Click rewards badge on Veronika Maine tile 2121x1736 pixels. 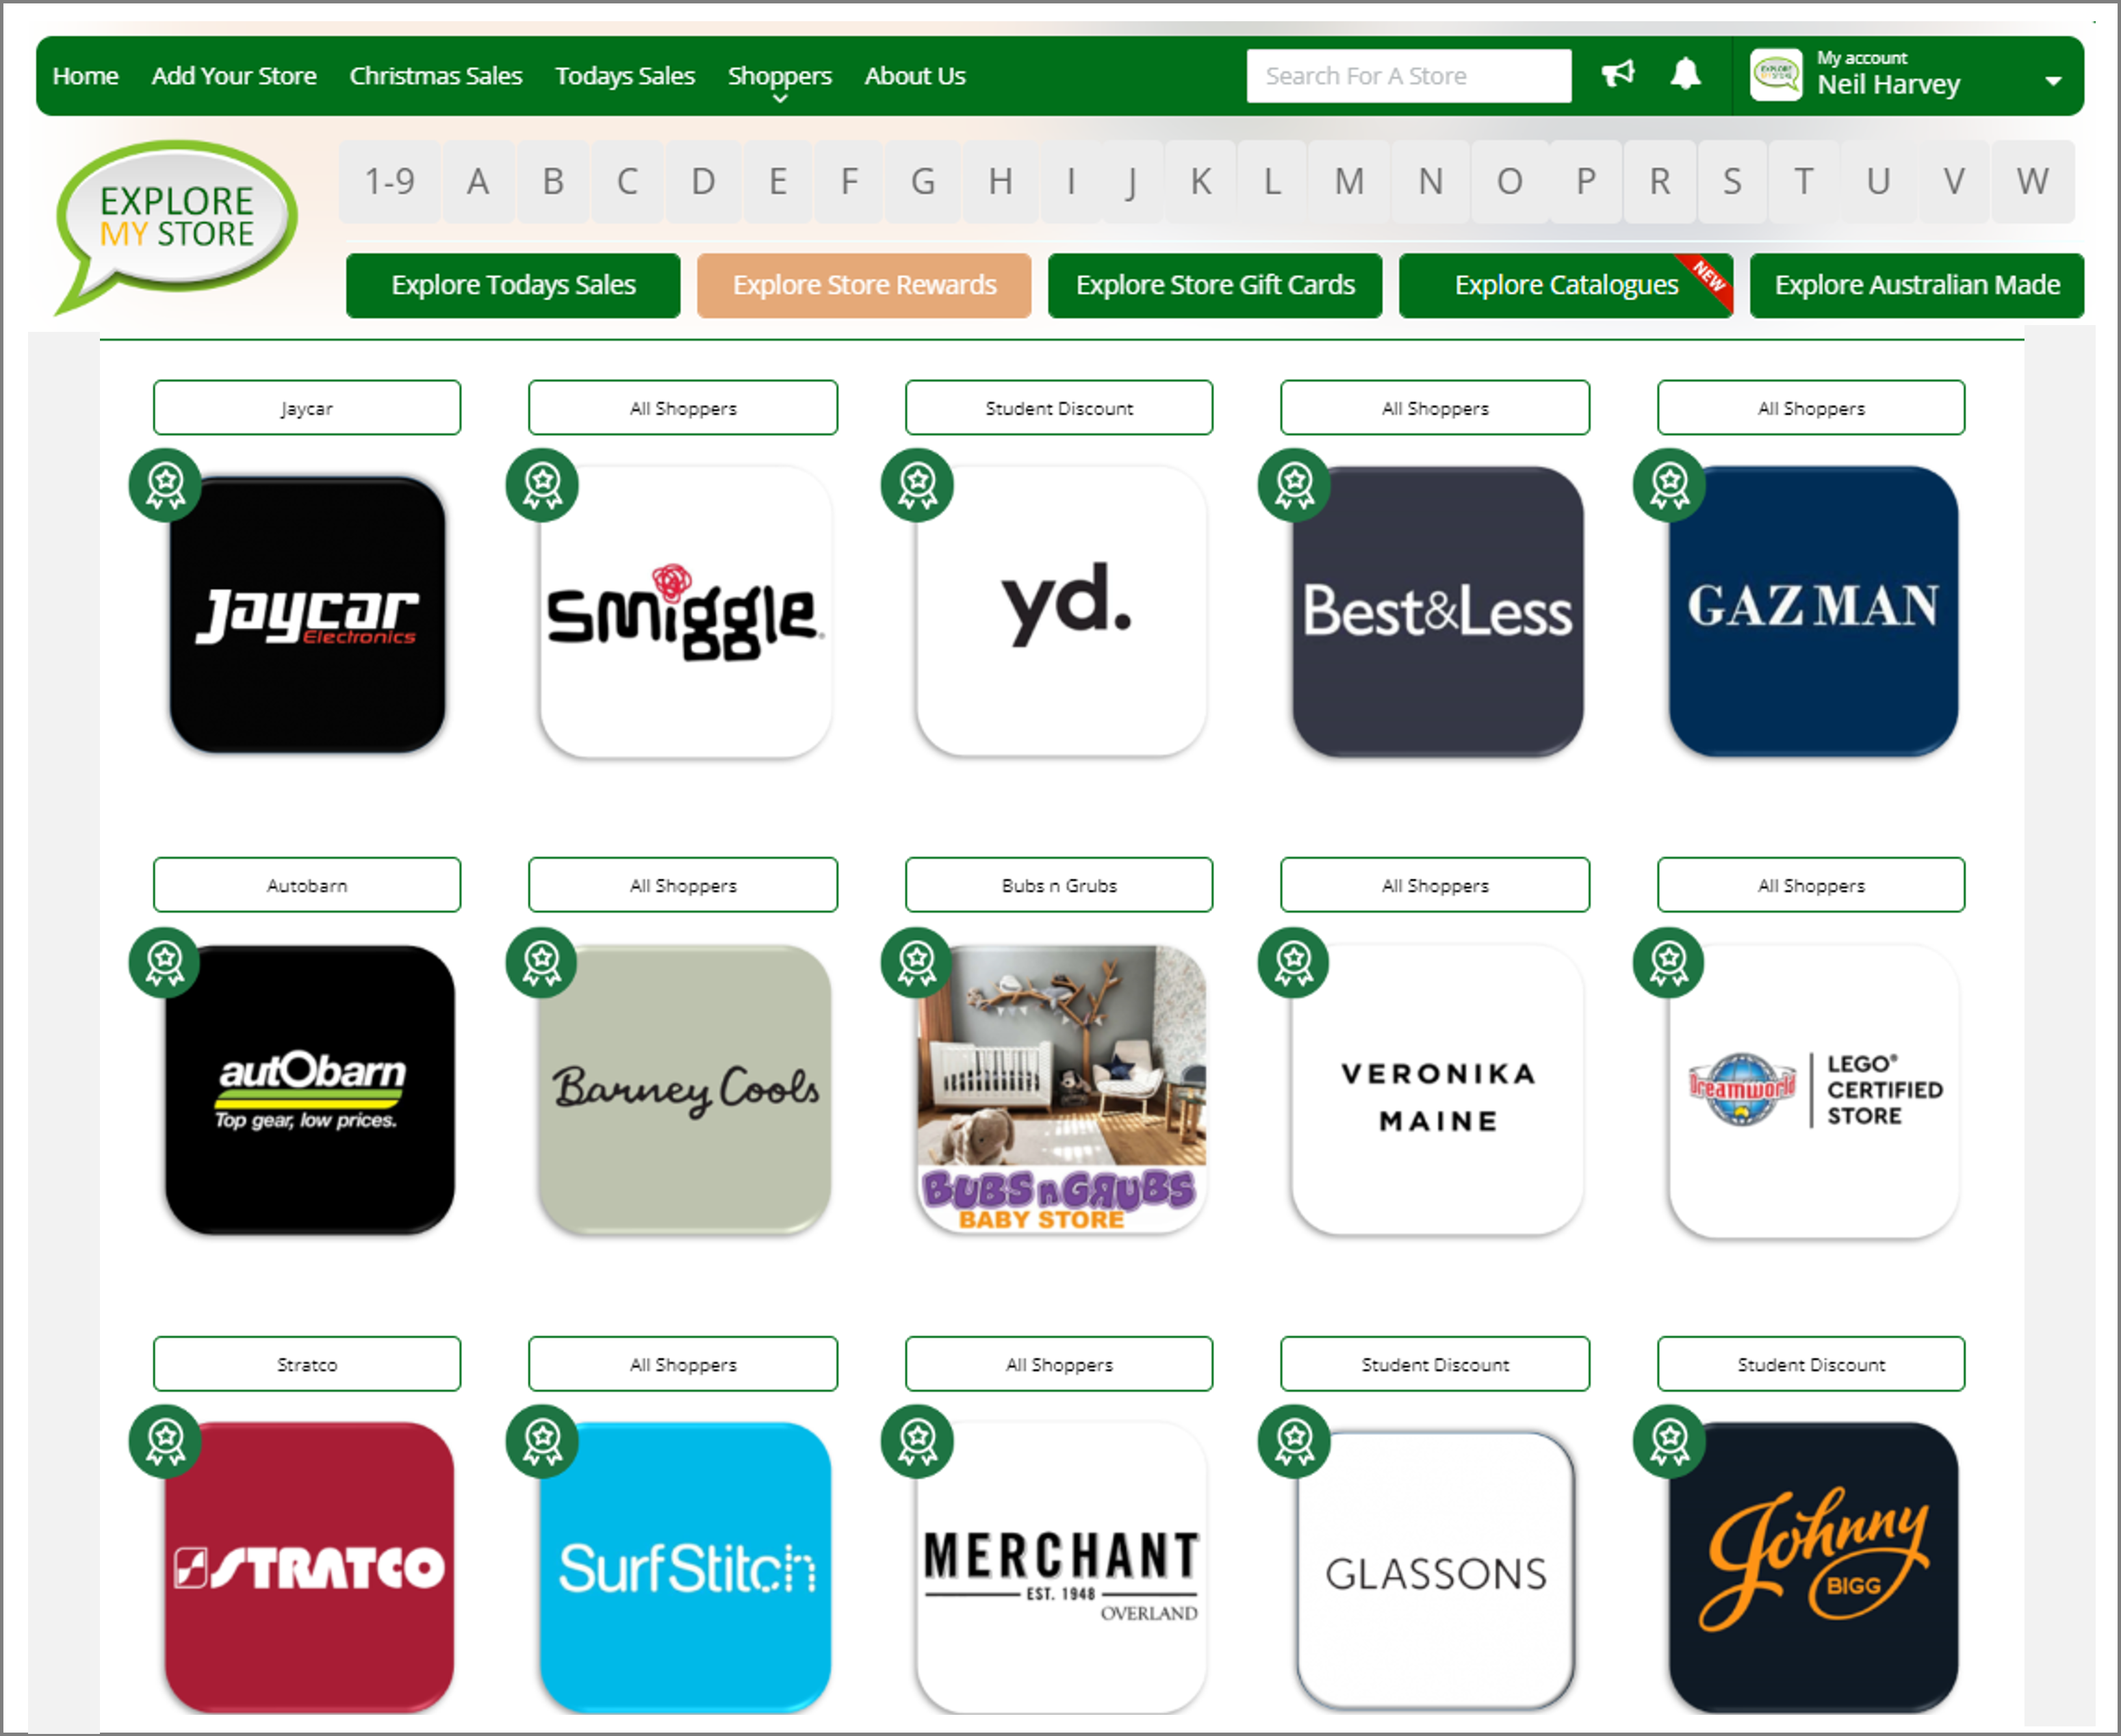click(x=1293, y=962)
